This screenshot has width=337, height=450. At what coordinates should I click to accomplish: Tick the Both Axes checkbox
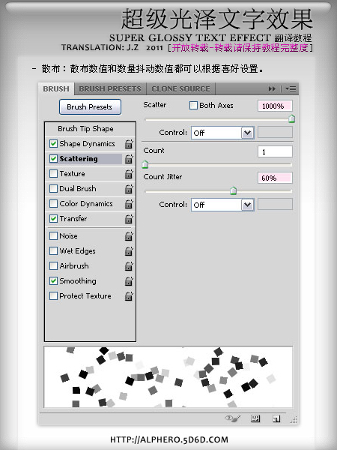coord(193,106)
